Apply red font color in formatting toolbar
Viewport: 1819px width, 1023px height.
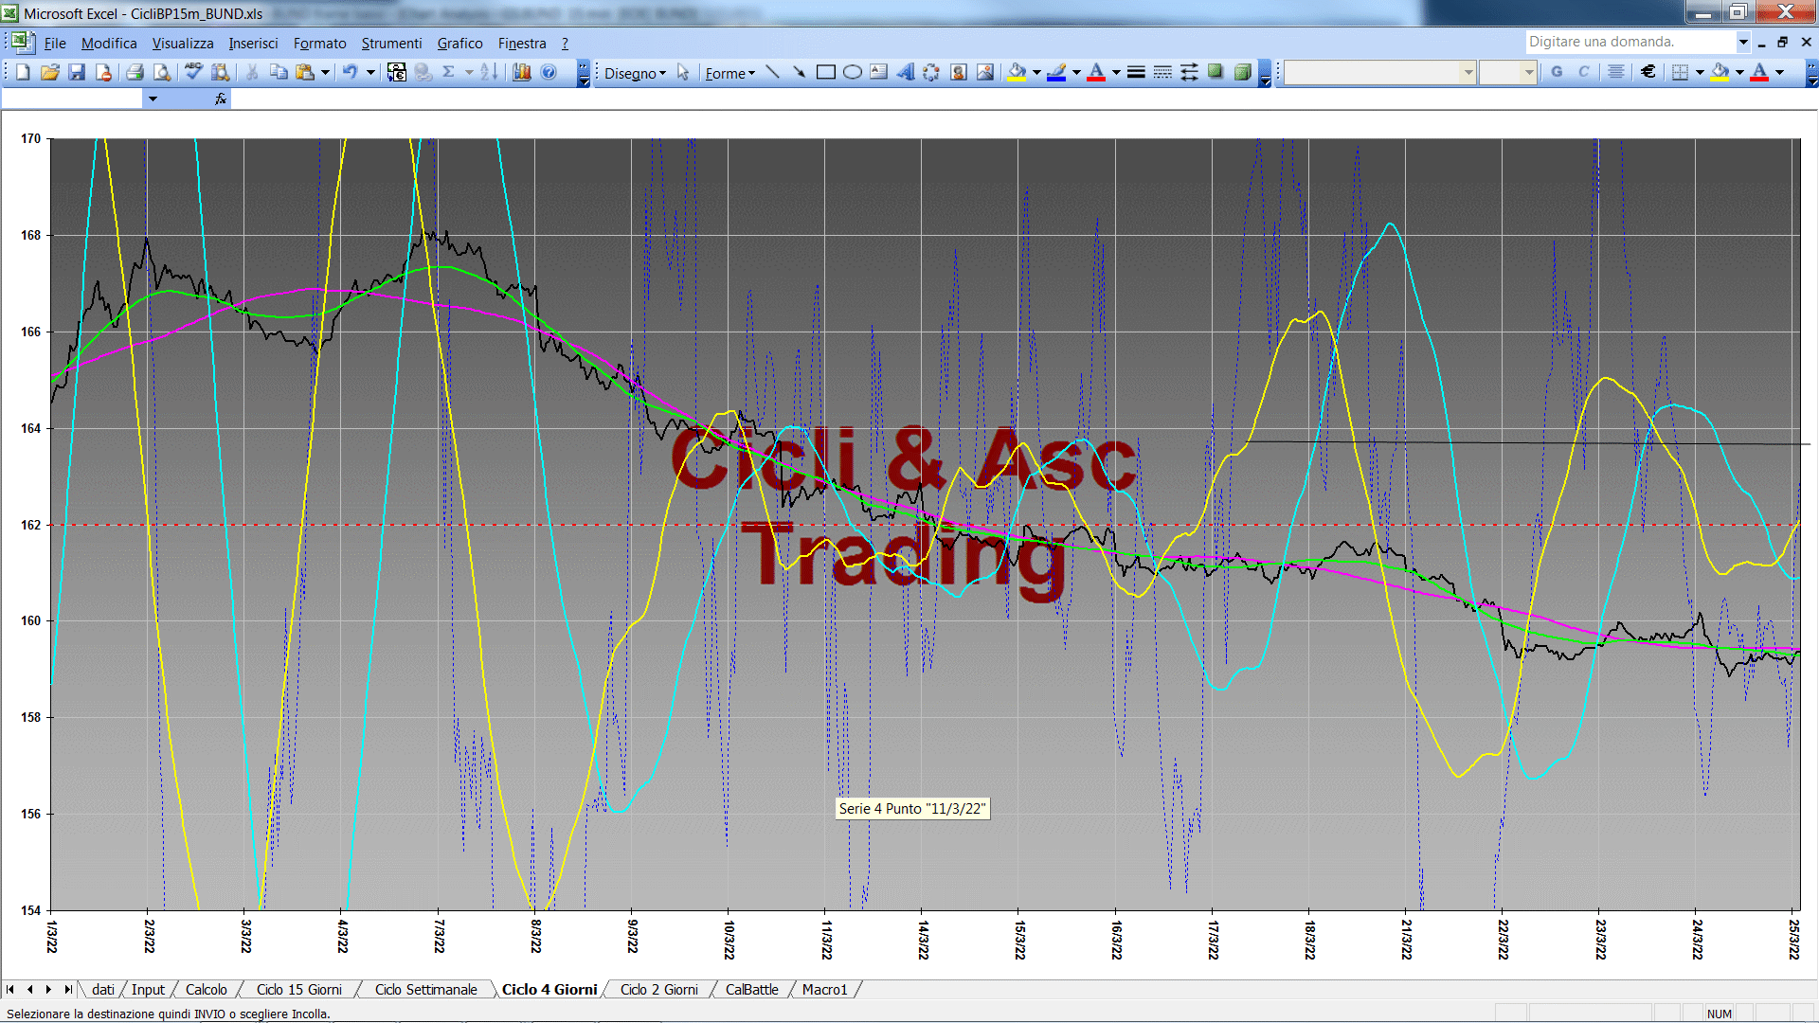tap(1759, 72)
